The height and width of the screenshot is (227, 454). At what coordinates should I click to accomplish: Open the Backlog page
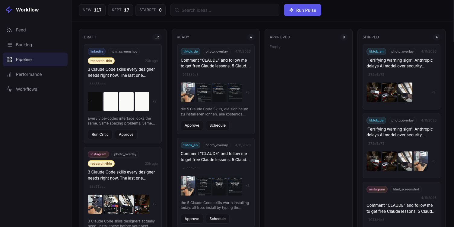(x=35, y=45)
